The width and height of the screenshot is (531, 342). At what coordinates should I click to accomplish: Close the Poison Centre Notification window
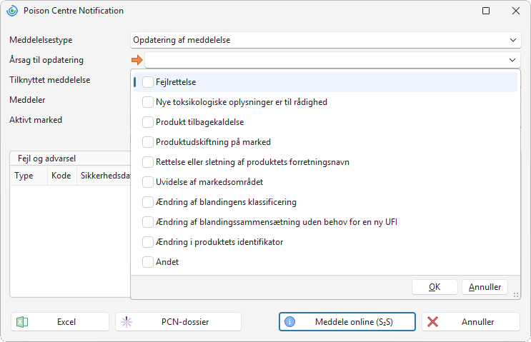[x=516, y=11]
